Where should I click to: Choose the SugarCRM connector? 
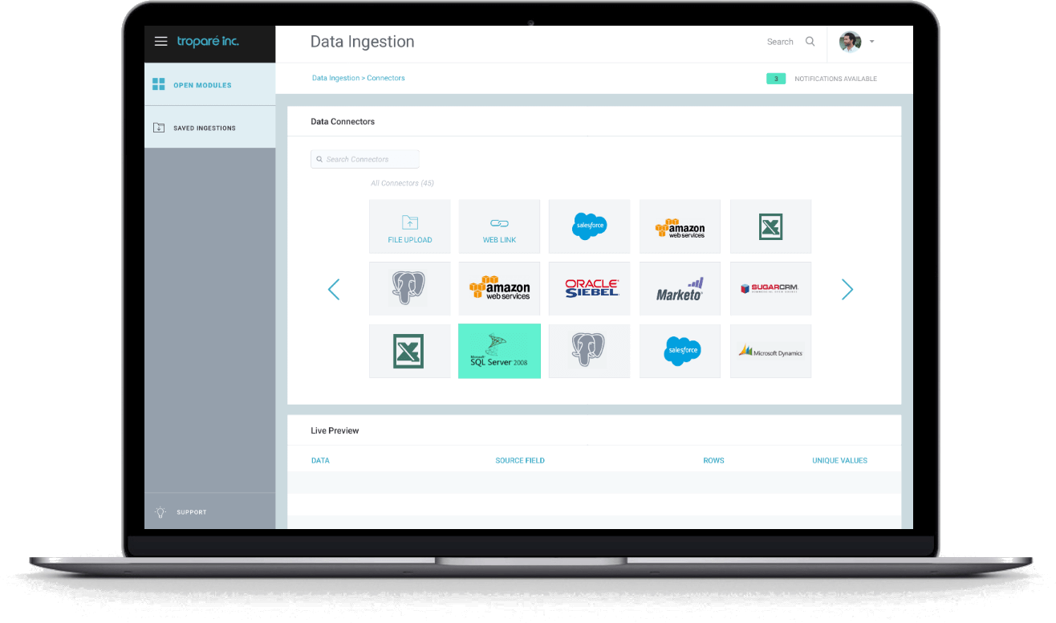[770, 288]
